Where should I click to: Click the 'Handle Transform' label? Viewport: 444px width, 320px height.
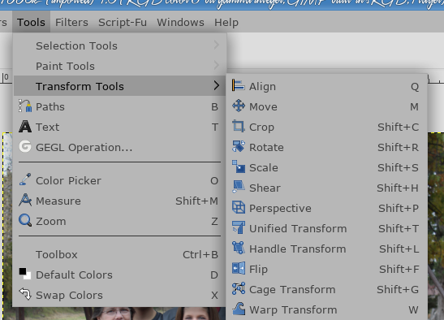298,249
